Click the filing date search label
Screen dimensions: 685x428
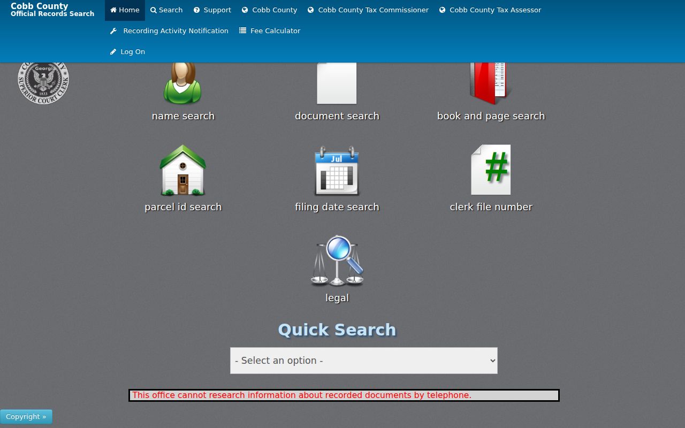pyautogui.click(x=337, y=207)
